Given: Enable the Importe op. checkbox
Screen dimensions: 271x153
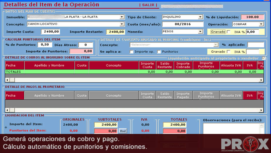Looking at the screenshot, I should [132, 52].
